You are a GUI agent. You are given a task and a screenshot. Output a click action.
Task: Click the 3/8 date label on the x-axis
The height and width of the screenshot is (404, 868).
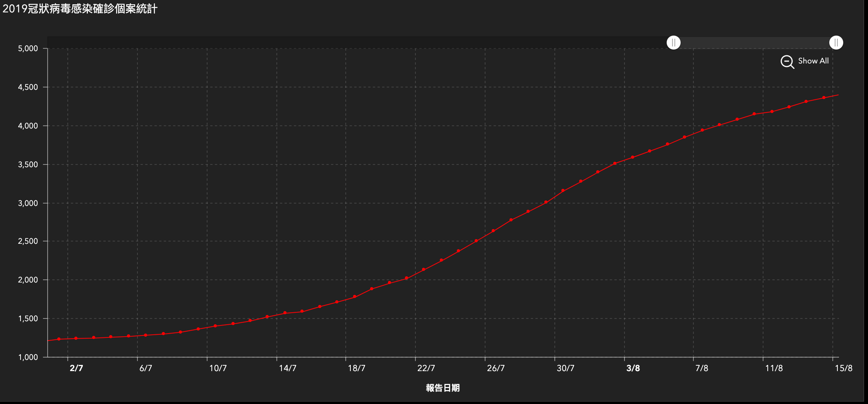point(633,368)
